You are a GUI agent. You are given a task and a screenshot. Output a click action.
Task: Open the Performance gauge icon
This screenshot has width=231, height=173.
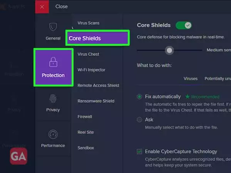(x=53, y=134)
